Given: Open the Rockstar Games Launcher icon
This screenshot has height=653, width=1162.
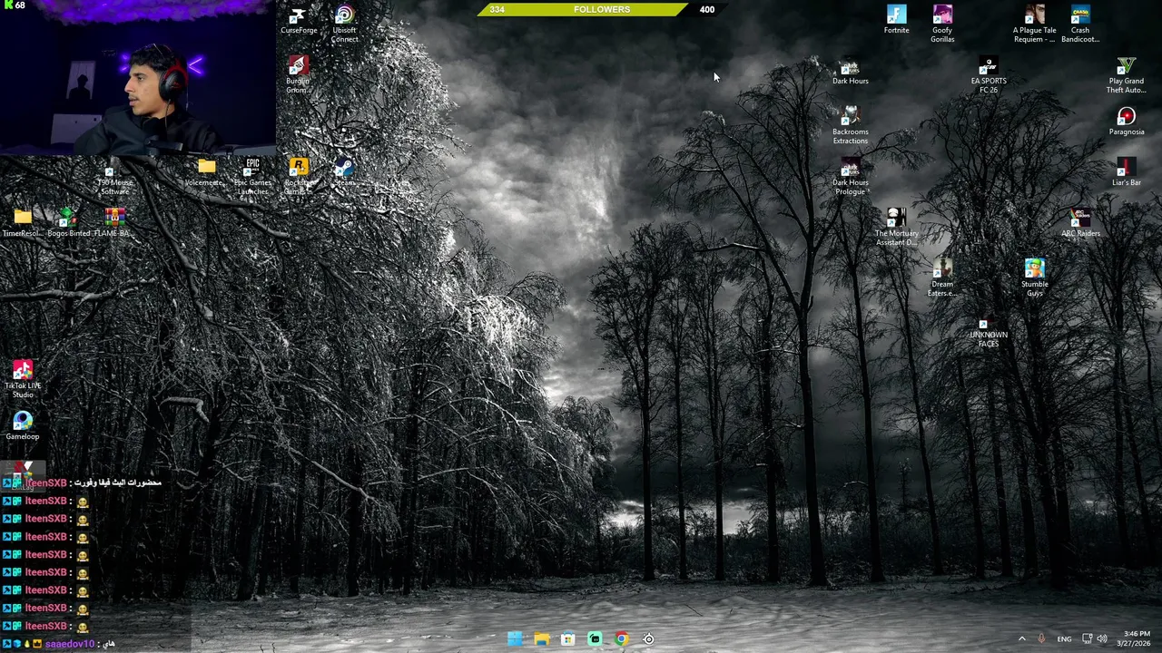Looking at the screenshot, I should pos(299,177).
